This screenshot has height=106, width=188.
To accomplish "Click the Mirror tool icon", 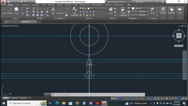I will tap(38, 12).
